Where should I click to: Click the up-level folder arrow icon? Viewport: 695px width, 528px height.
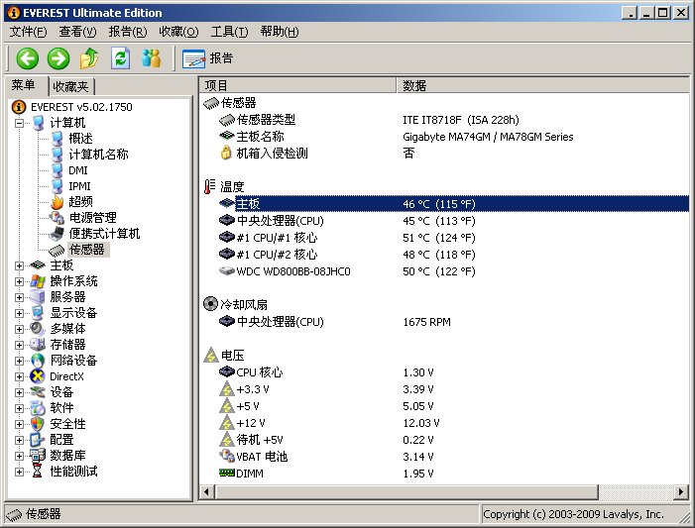coord(89,58)
